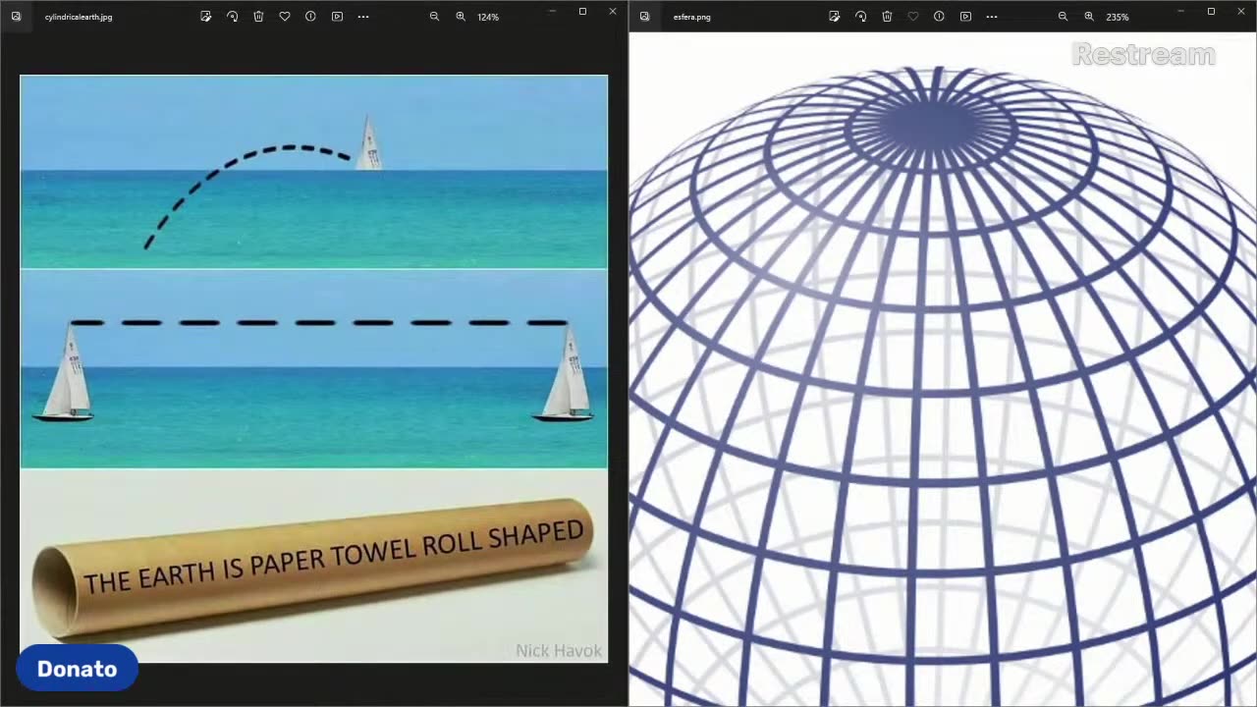Image resolution: width=1257 pixels, height=707 pixels.
Task: Zoom out on esfera.png
Action: click(1063, 17)
